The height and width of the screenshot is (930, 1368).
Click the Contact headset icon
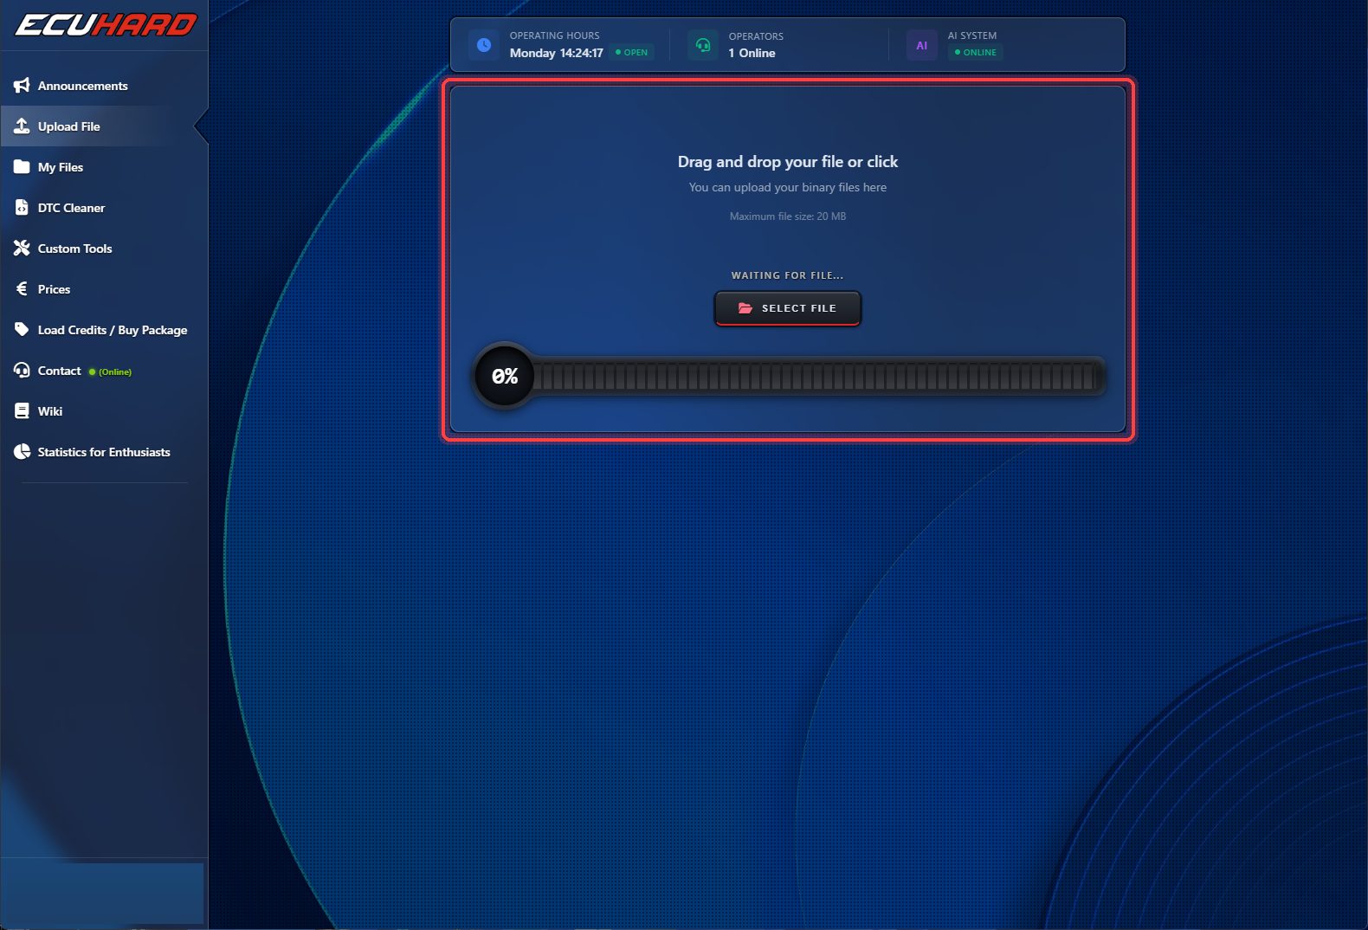click(x=22, y=370)
